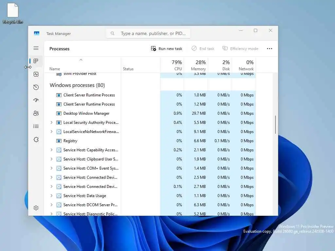This screenshot has height=251, width=335.
Task: Open the App history sidebar icon
Action: pyautogui.click(x=36, y=87)
